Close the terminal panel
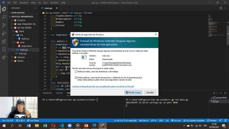This screenshot has width=229, height=129. 225,93
